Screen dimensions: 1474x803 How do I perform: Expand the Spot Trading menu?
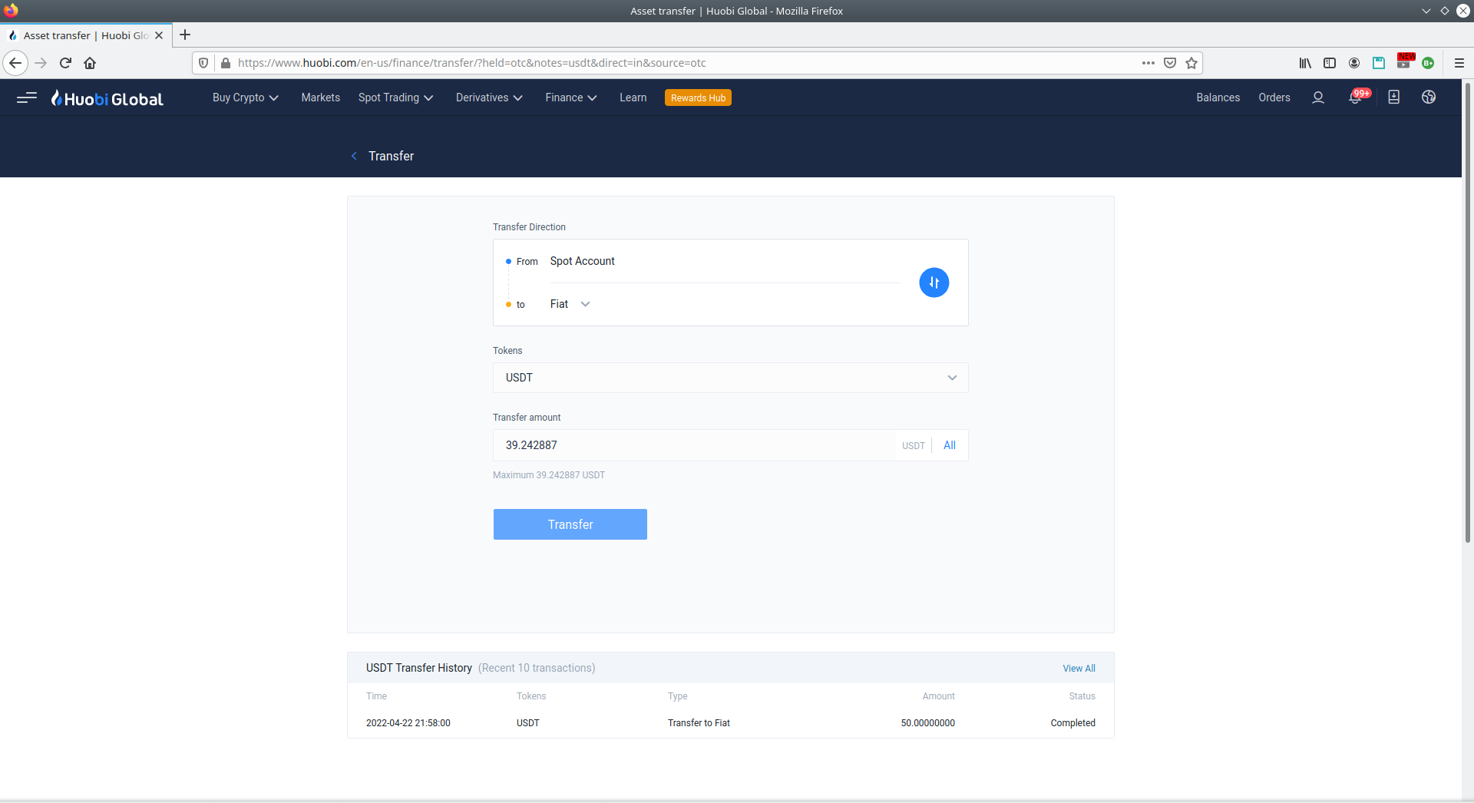pos(396,97)
